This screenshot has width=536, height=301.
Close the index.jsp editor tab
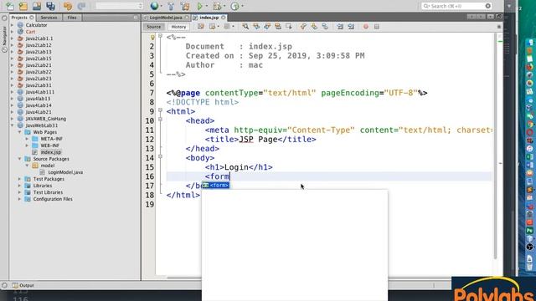tap(224, 18)
